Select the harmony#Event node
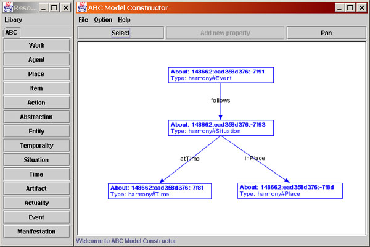 pyautogui.click(x=221, y=75)
